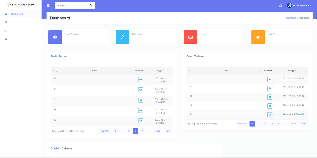Preview Berita row 26 with eye button
Screen dimensions: 317x158
[141, 79]
